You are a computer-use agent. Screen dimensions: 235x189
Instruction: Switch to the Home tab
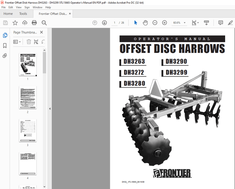(8, 14)
